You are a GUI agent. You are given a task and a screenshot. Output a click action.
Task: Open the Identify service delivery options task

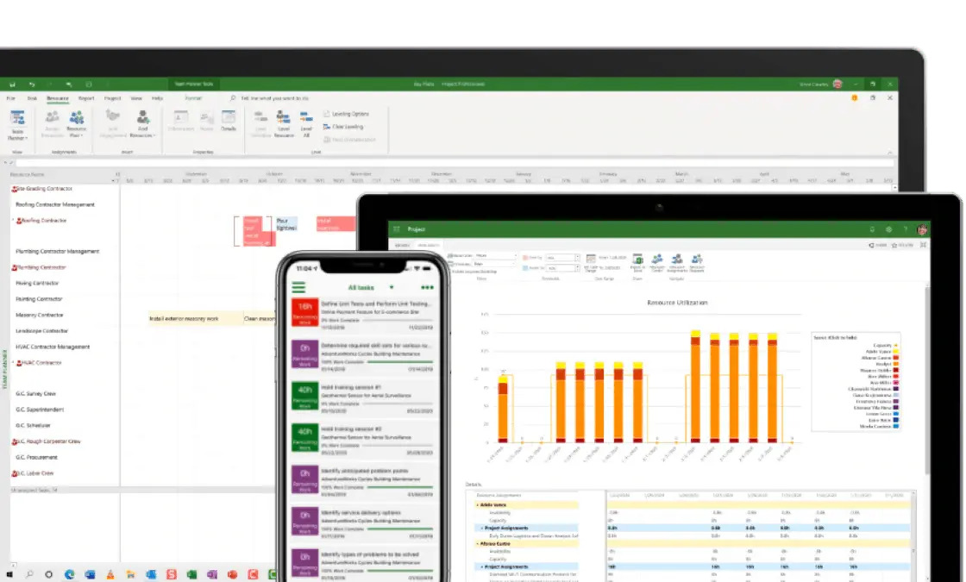click(363, 524)
